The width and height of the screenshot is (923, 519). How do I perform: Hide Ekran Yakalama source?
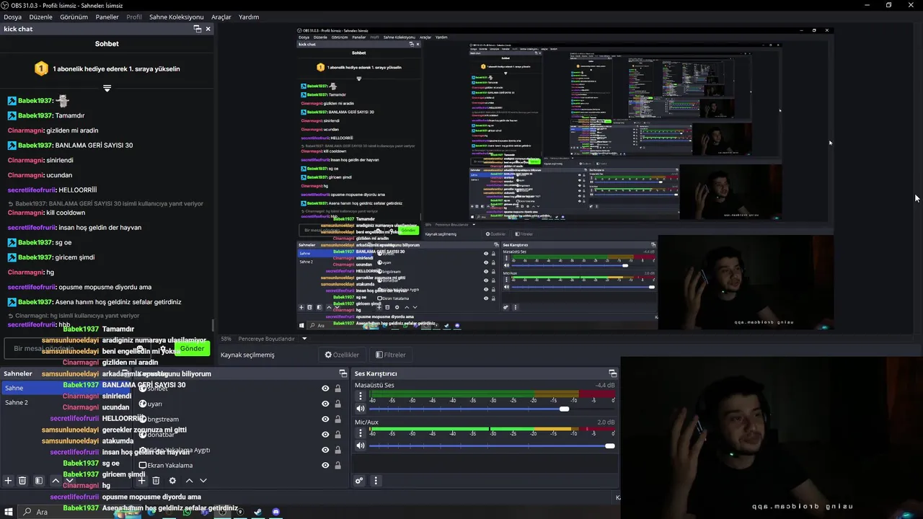[x=325, y=465]
